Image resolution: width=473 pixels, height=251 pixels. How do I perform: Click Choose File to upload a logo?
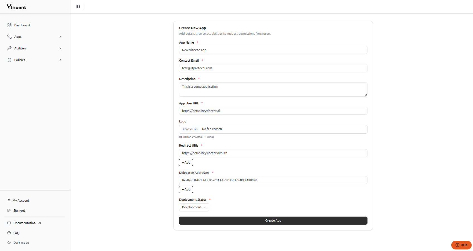click(190, 129)
